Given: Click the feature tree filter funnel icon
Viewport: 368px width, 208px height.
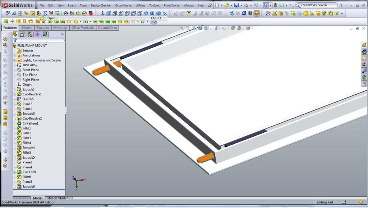Looking at the screenshot, I should (x=15, y=40).
